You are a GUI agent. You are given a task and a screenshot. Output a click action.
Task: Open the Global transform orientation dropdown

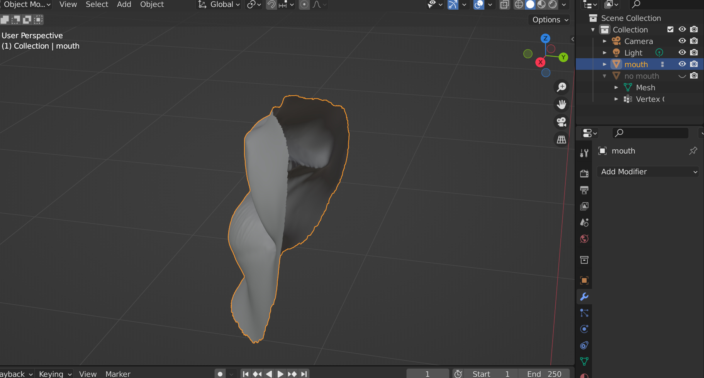coord(219,5)
